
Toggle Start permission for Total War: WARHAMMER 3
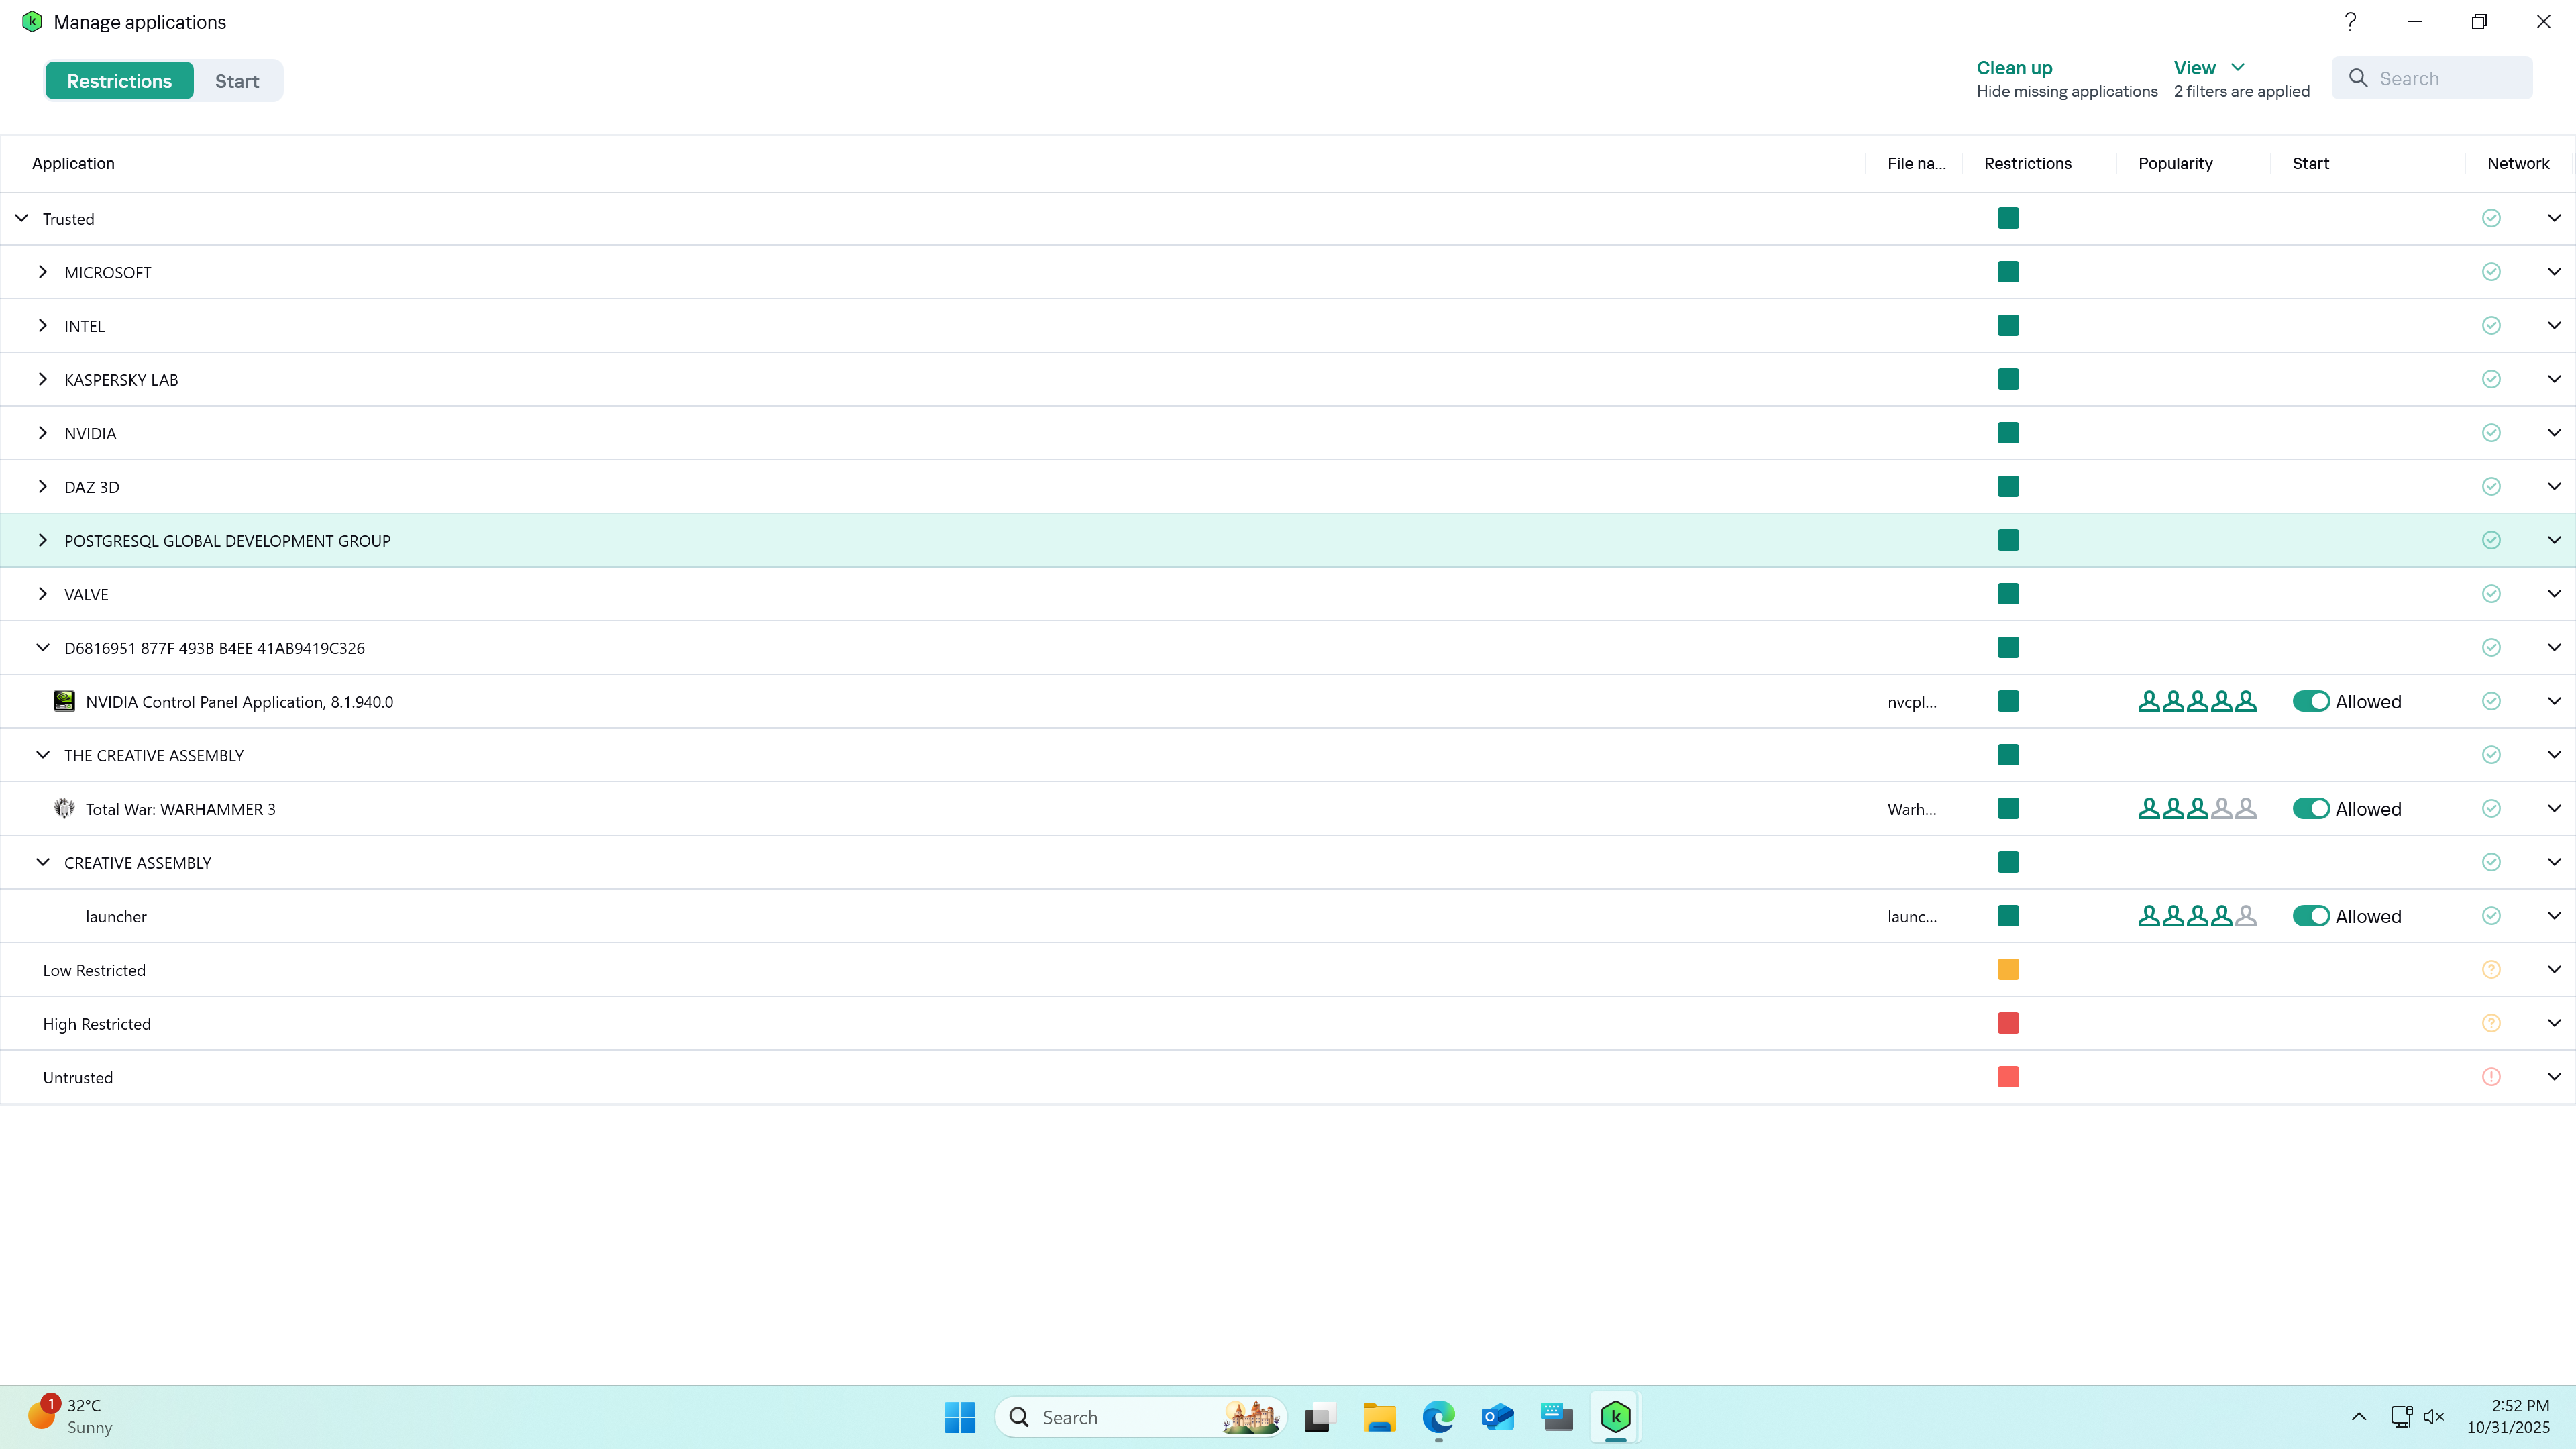click(2311, 808)
